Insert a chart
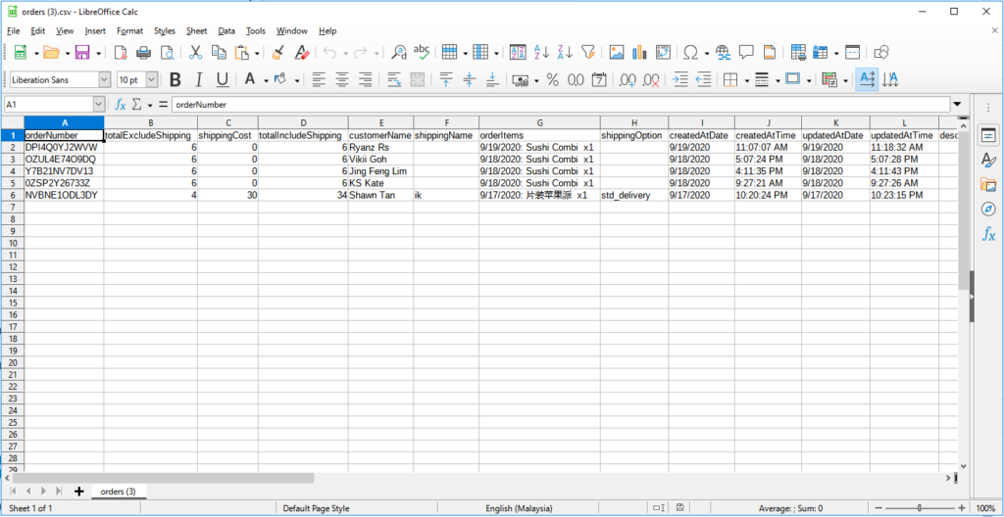The width and height of the screenshot is (1004, 517). point(639,53)
